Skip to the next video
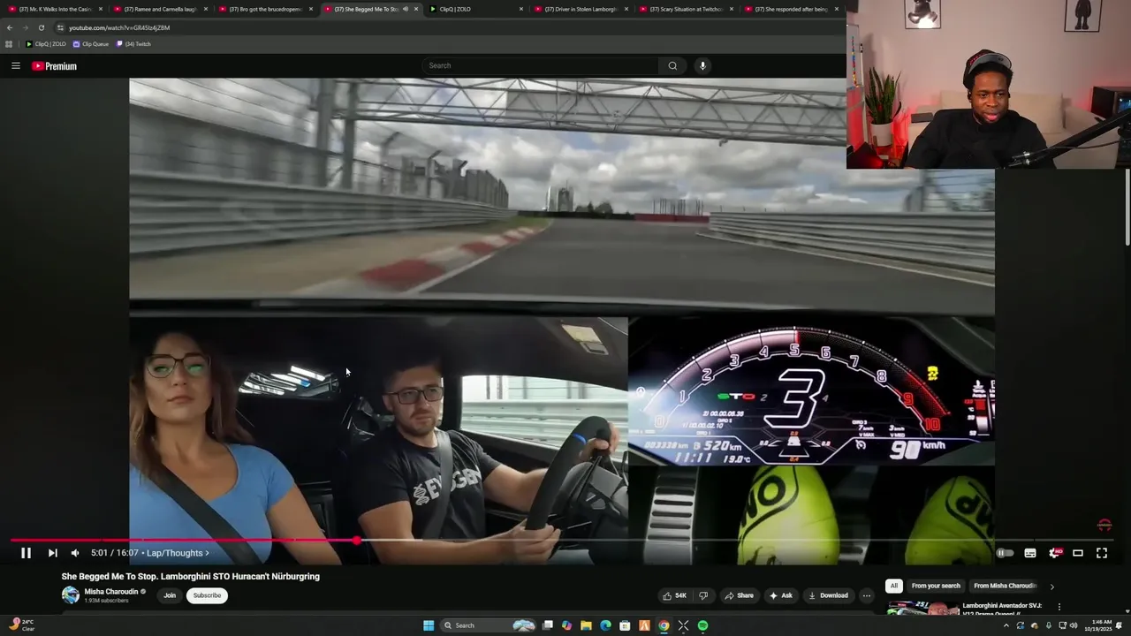Screen dimensions: 1131x636 point(52,553)
